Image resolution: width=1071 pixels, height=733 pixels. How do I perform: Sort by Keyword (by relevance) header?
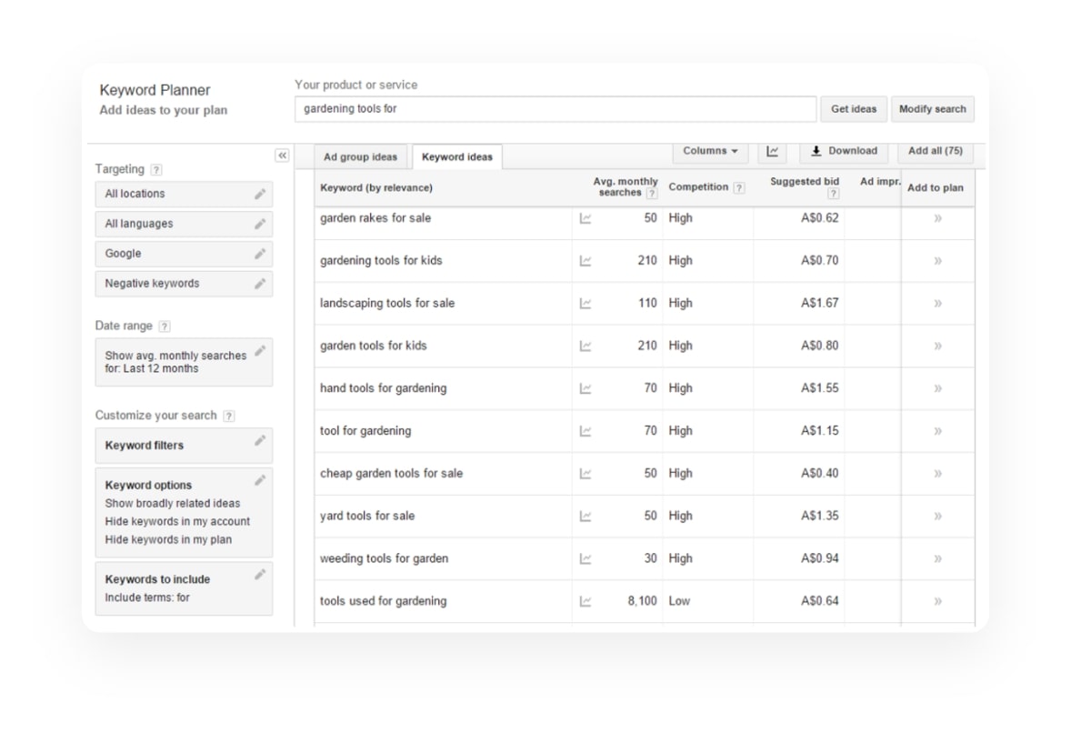pos(376,188)
